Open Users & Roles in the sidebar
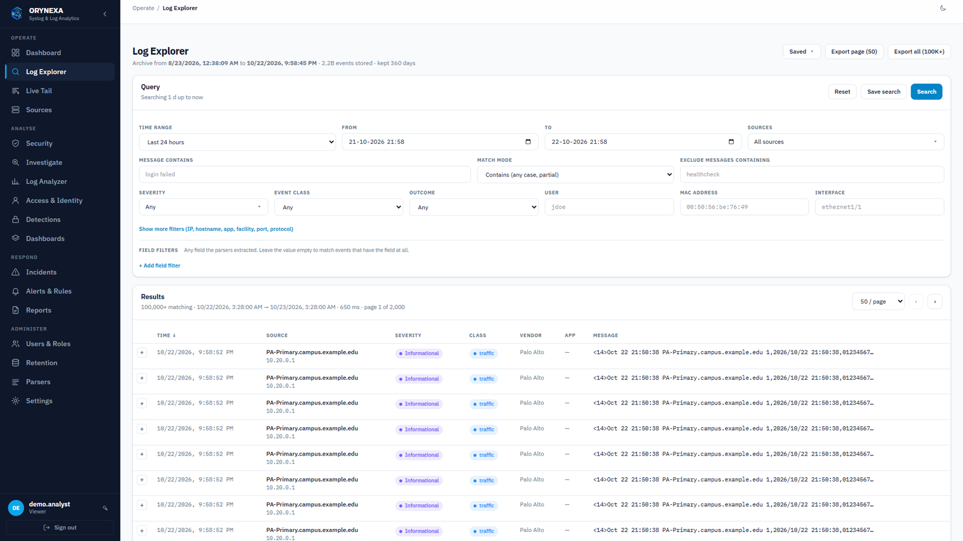The width and height of the screenshot is (963, 541). pyautogui.click(x=60, y=344)
